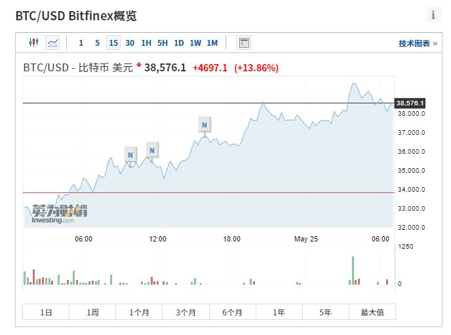Select the 1日 range tab
The width and height of the screenshot is (451, 335).
coord(46,312)
